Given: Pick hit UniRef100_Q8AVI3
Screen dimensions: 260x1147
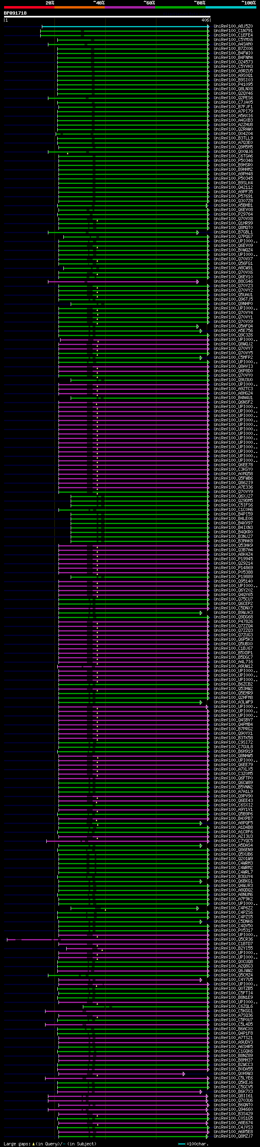Looking at the screenshot, I should (233, 367).
